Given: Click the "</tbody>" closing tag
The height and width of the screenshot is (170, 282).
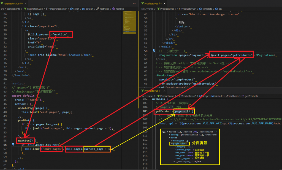Looking at the screenshot, I should [168, 43].
